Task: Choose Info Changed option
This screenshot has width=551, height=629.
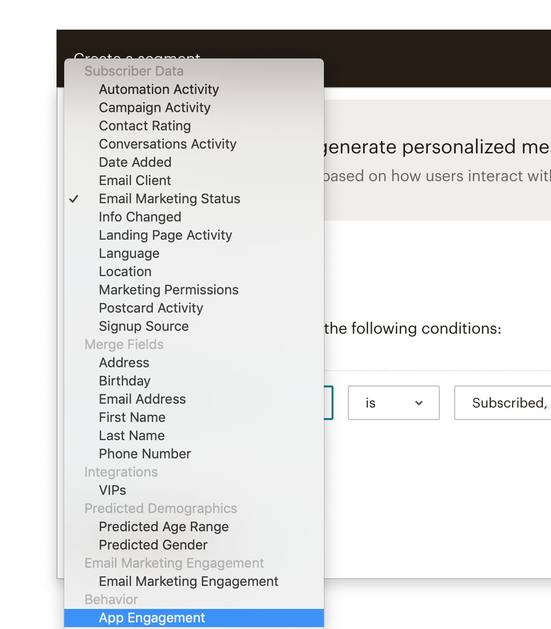Action: [140, 217]
